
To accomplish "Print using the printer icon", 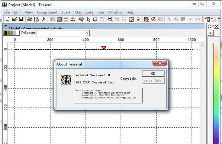I will click(x=30, y=19).
